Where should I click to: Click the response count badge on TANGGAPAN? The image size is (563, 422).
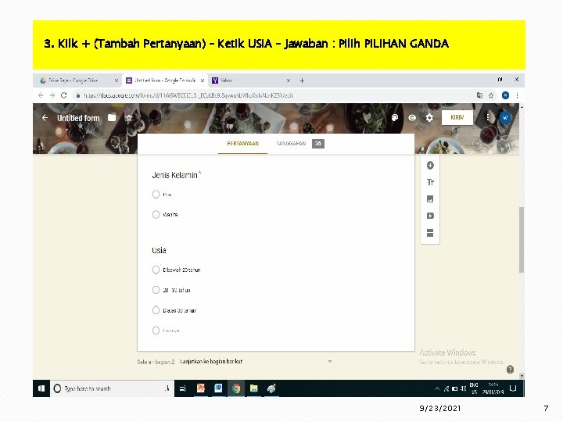pos(317,144)
